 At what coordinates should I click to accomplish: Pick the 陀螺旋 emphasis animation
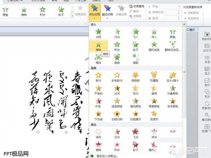pyautogui.click(x=154, y=77)
